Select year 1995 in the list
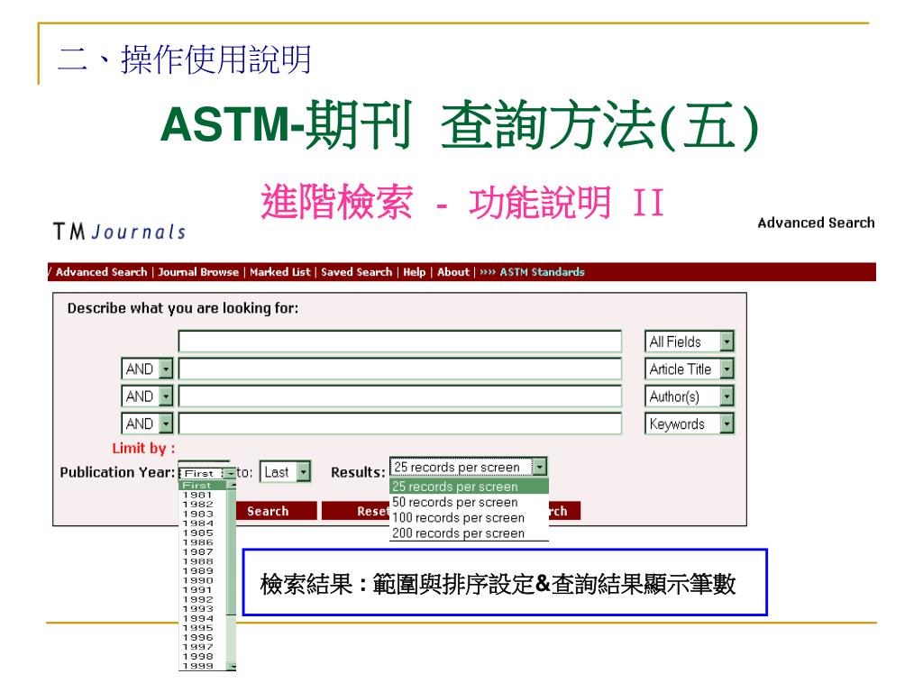This screenshot has width=923, height=692. [203, 628]
